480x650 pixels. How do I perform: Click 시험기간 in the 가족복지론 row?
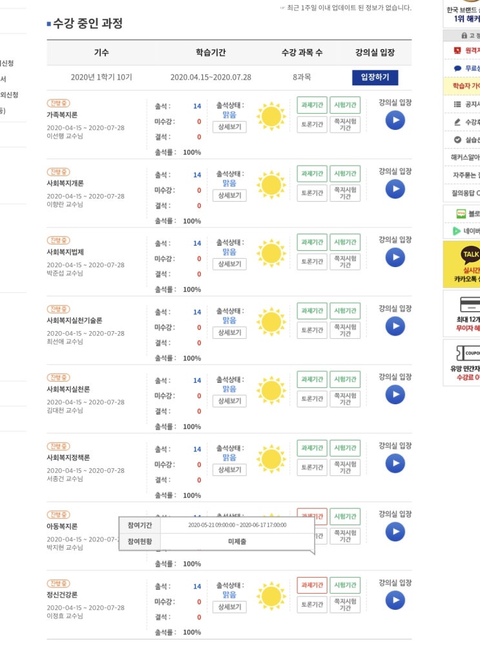(345, 105)
